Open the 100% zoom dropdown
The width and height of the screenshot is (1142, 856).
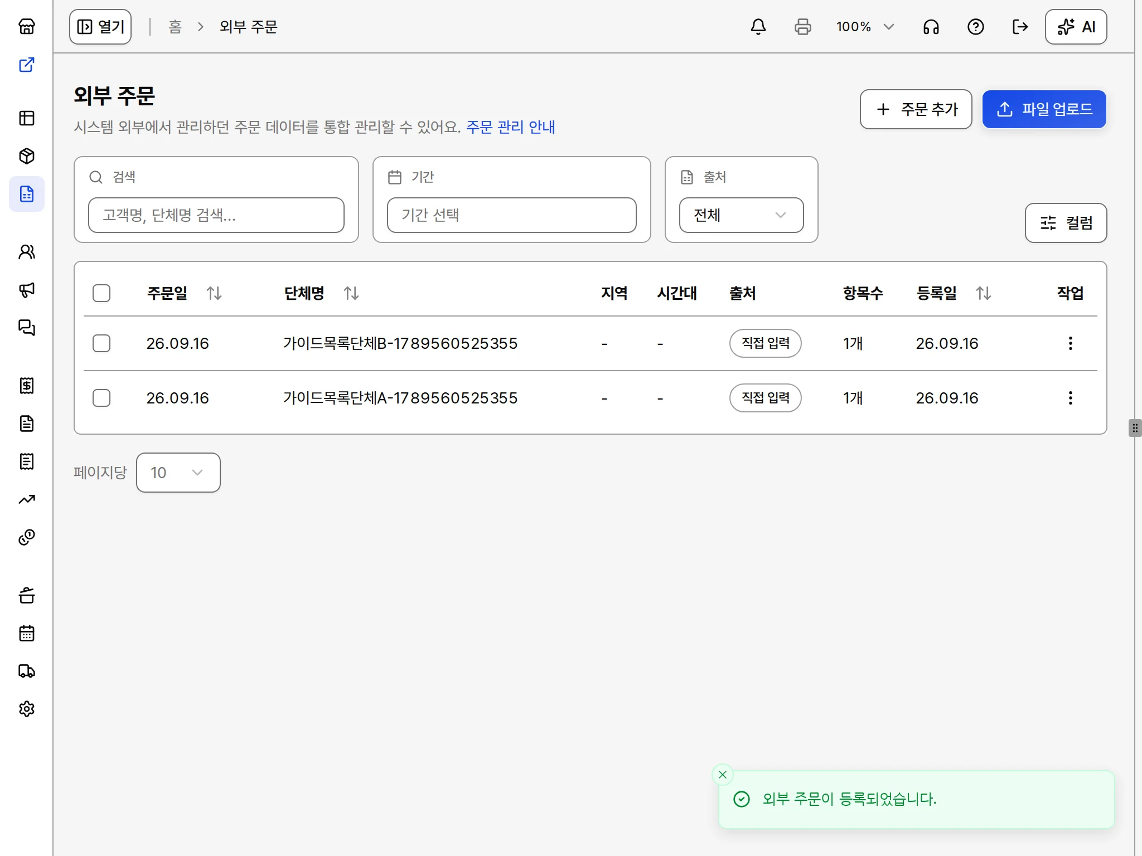click(865, 27)
